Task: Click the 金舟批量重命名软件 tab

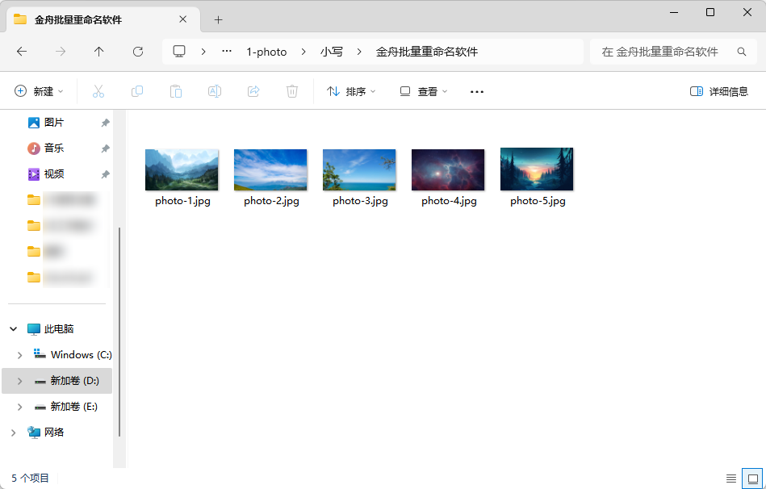Action: point(77,19)
